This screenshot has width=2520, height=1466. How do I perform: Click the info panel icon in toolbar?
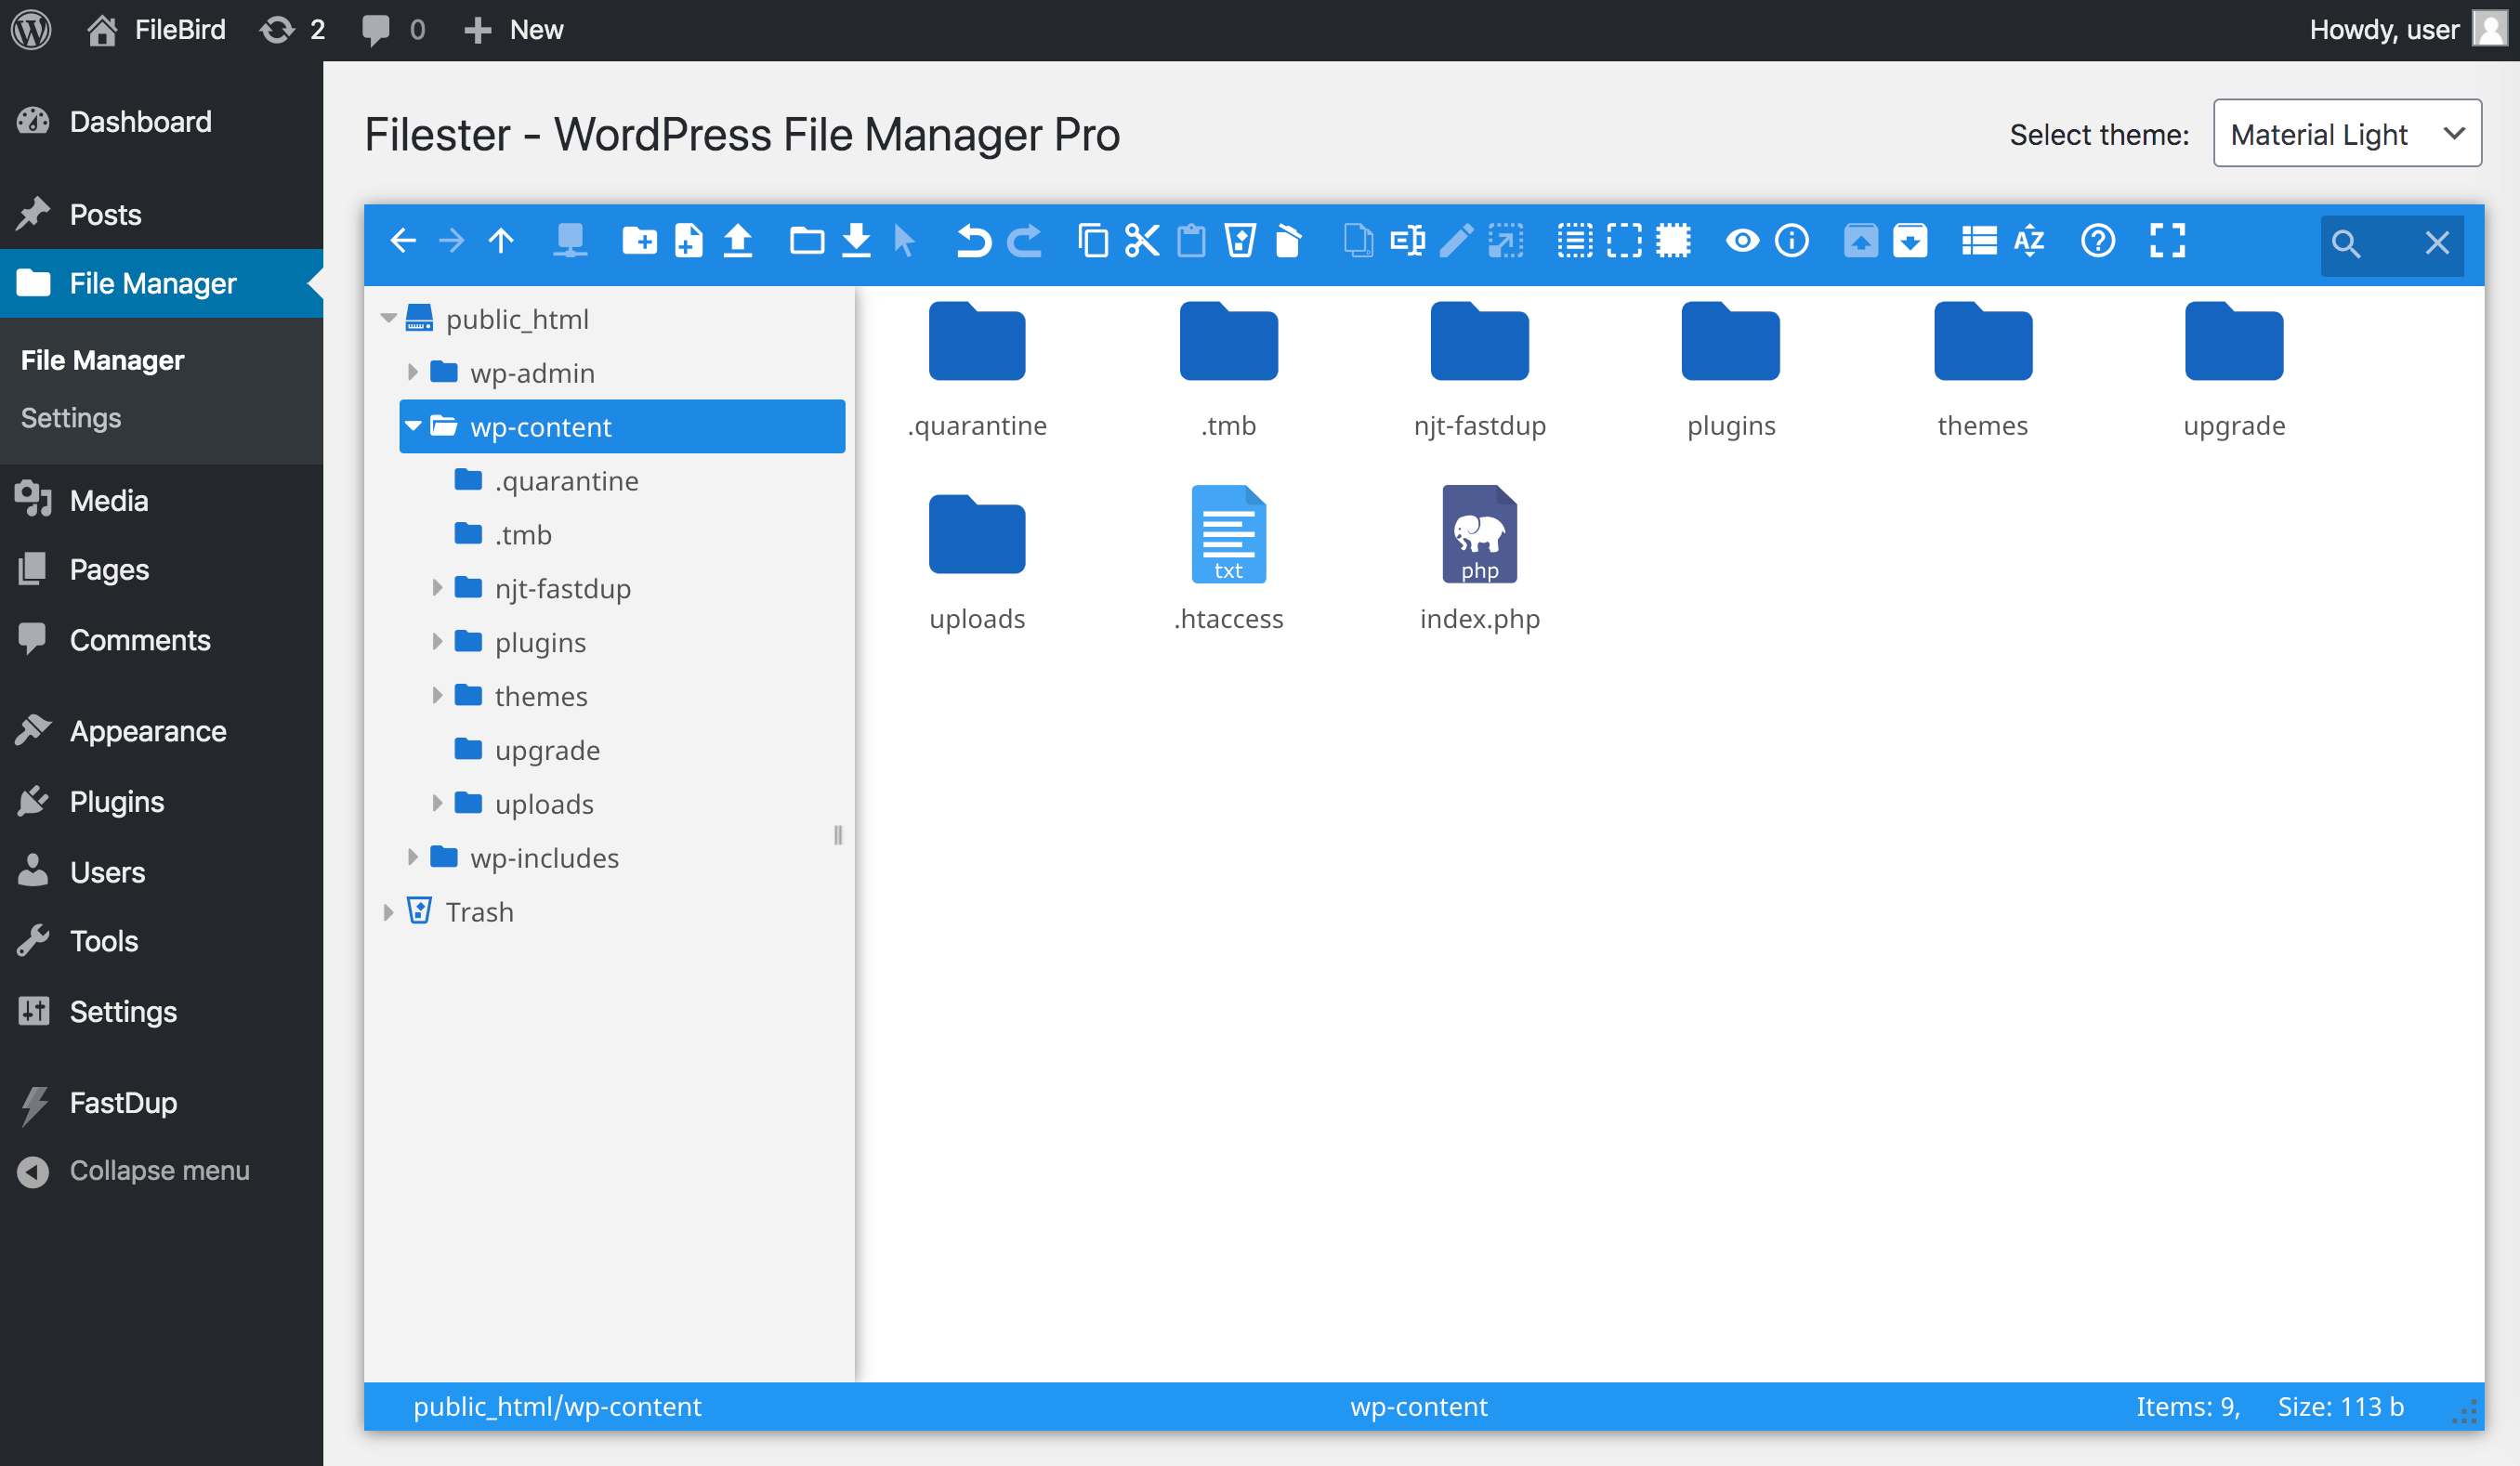[1792, 241]
